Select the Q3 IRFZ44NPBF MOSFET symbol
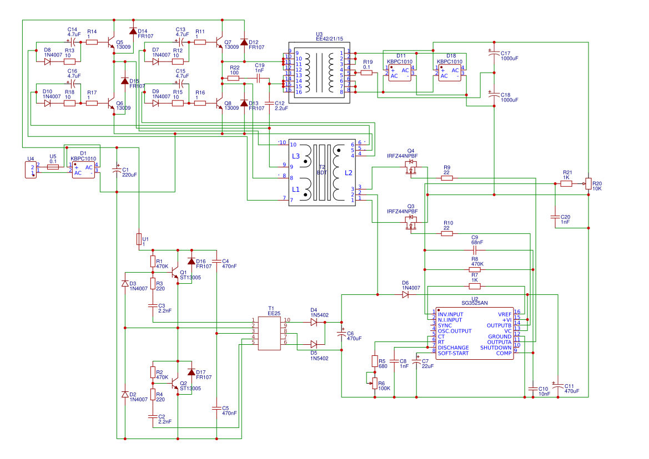The image size is (649, 459). click(411, 222)
